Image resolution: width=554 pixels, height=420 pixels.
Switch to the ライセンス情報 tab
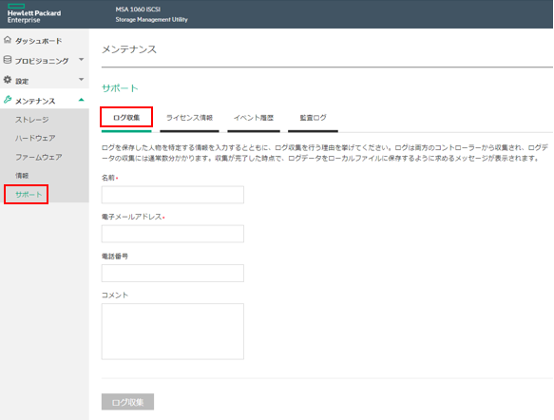[x=189, y=118]
